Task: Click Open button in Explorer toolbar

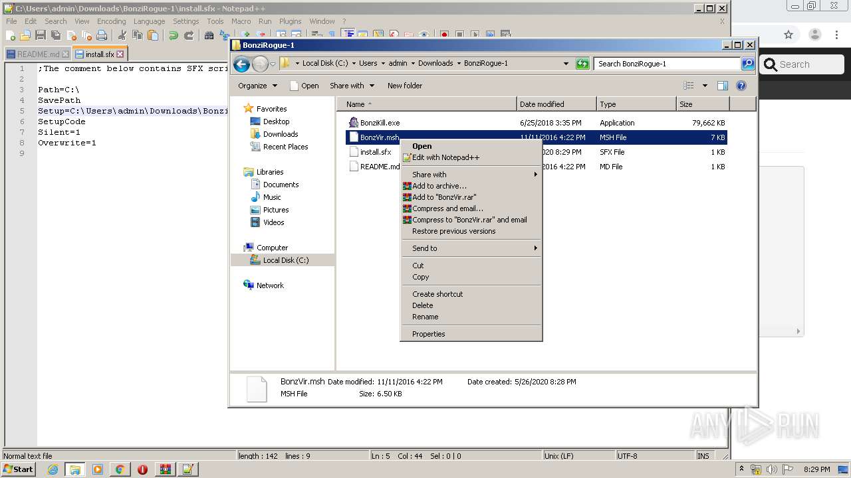Action: coord(304,86)
